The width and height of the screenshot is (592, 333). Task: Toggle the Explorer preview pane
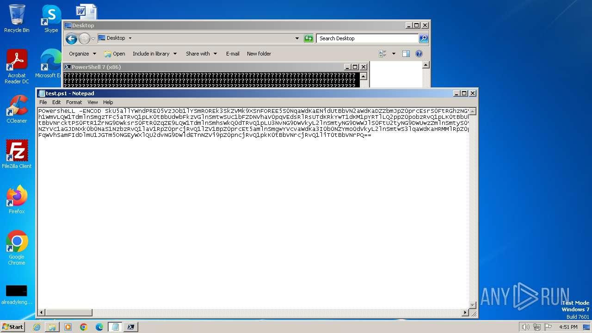(x=406, y=54)
